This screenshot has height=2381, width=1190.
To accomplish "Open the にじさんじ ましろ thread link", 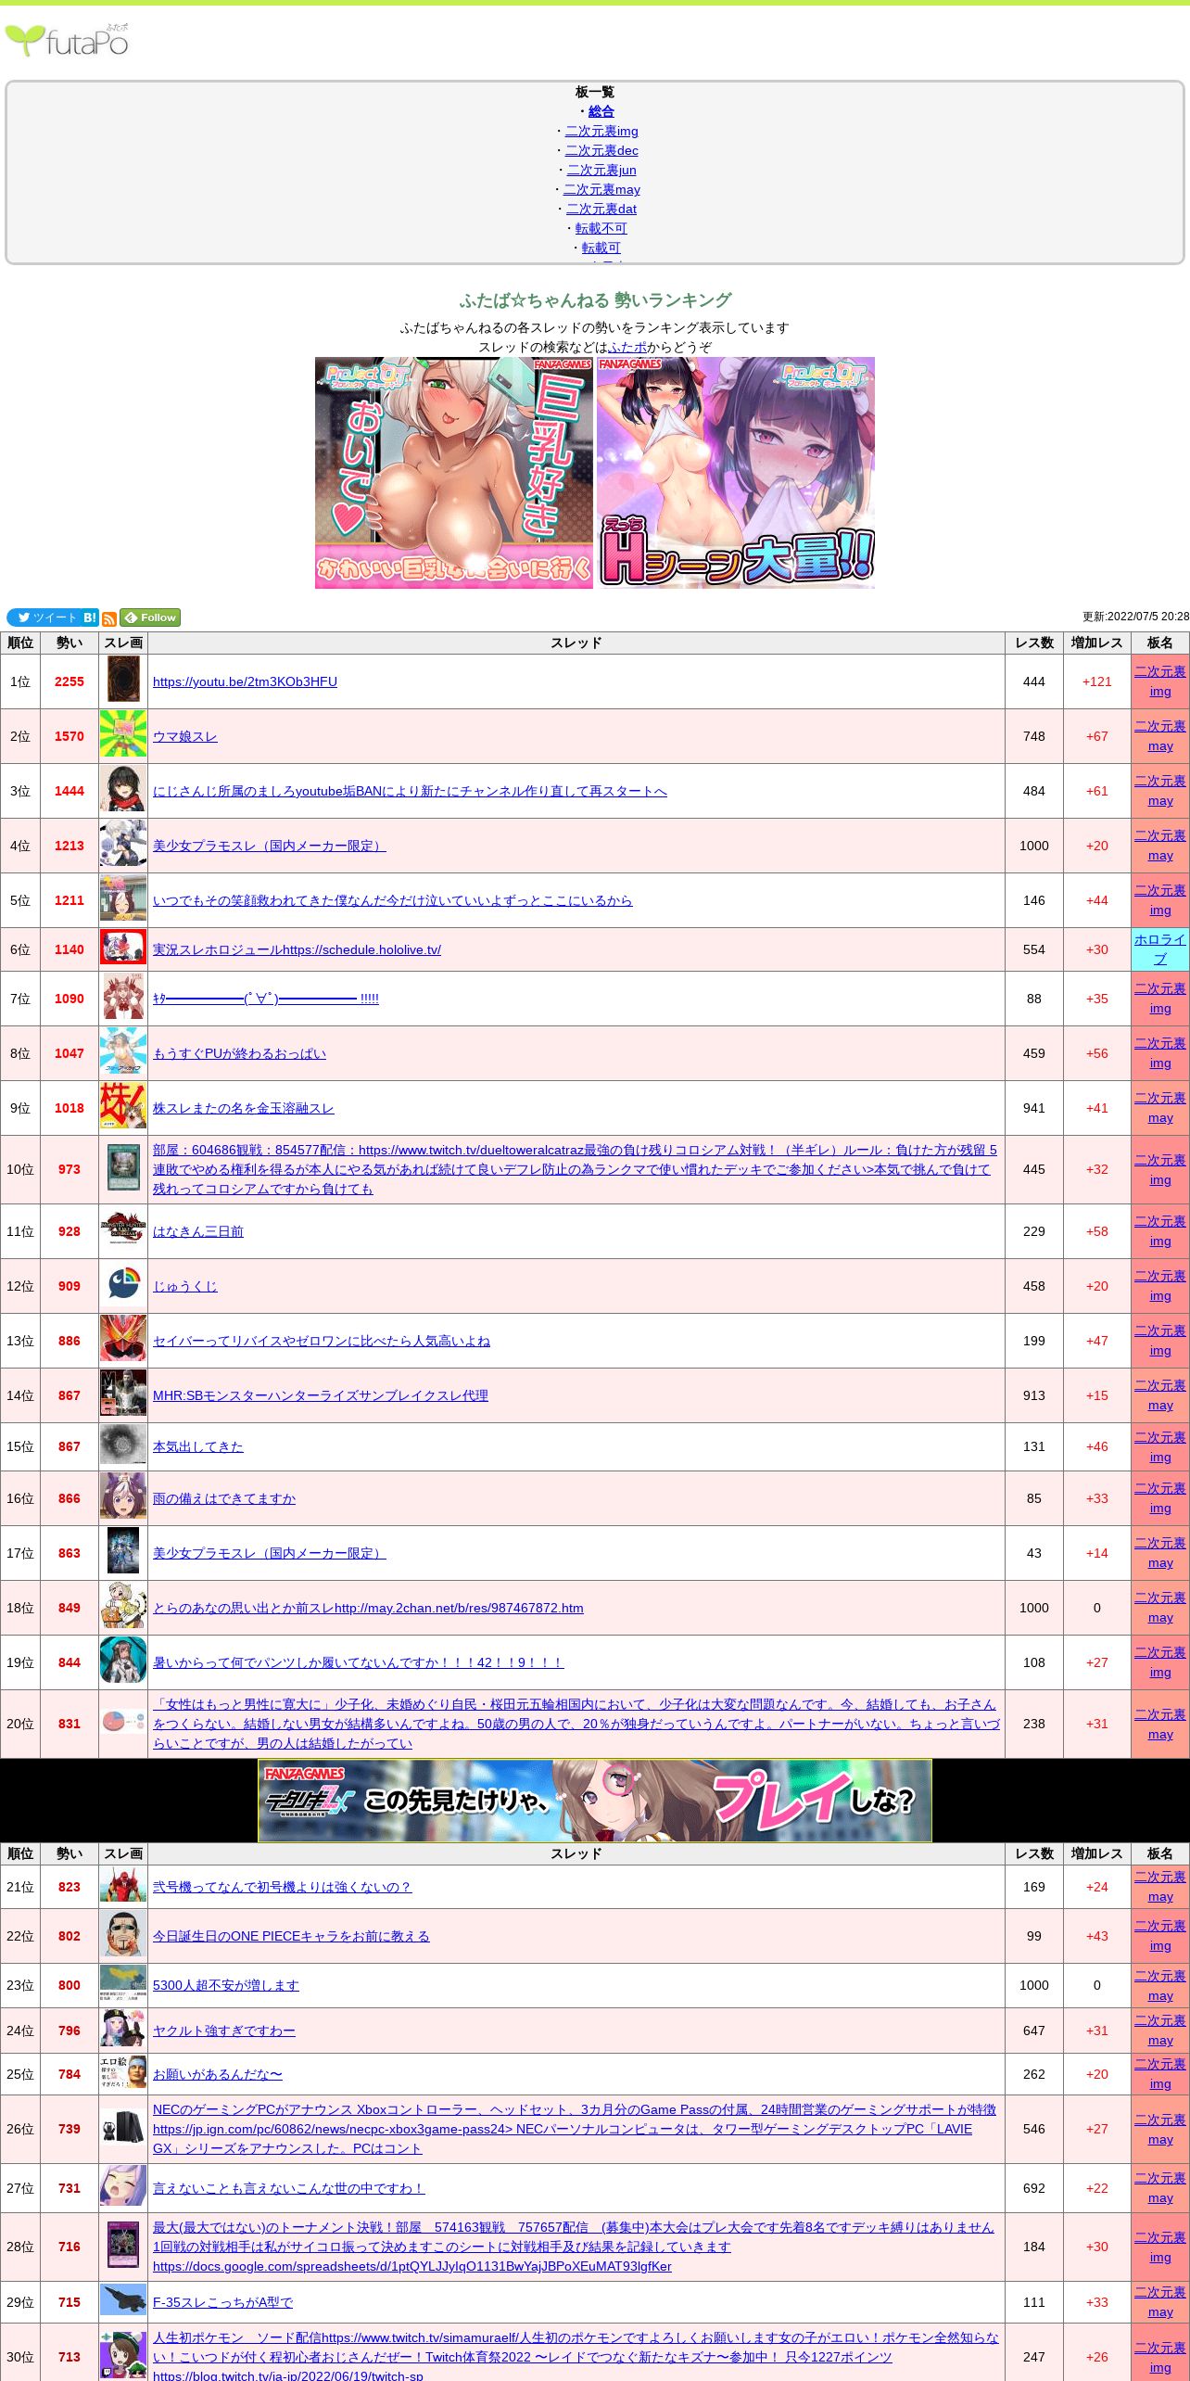I will [410, 791].
